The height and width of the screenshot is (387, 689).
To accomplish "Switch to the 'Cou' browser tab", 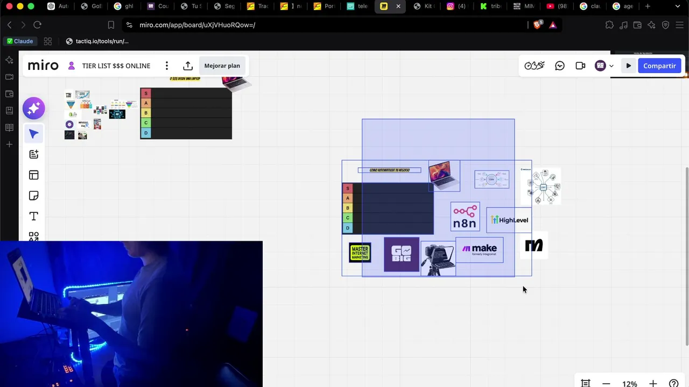I will pyautogui.click(x=158, y=6).
